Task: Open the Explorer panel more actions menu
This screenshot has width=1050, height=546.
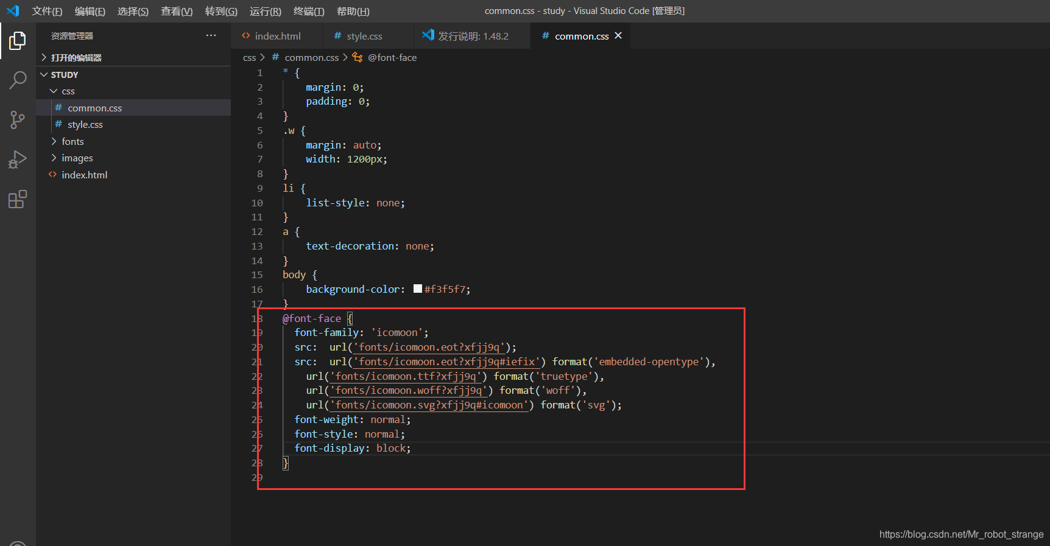Action: click(x=211, y=36)
